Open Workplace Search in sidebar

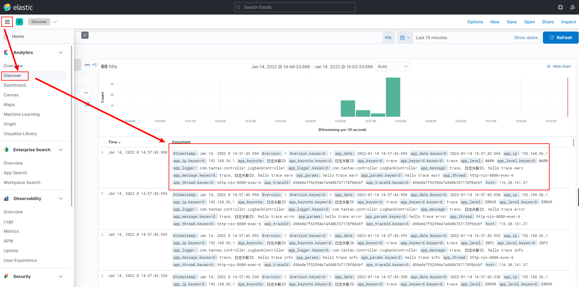[22, 182]
